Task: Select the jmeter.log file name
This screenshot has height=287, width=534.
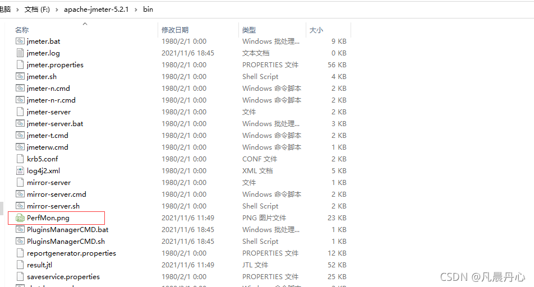Action: click(x=43, y=53)
